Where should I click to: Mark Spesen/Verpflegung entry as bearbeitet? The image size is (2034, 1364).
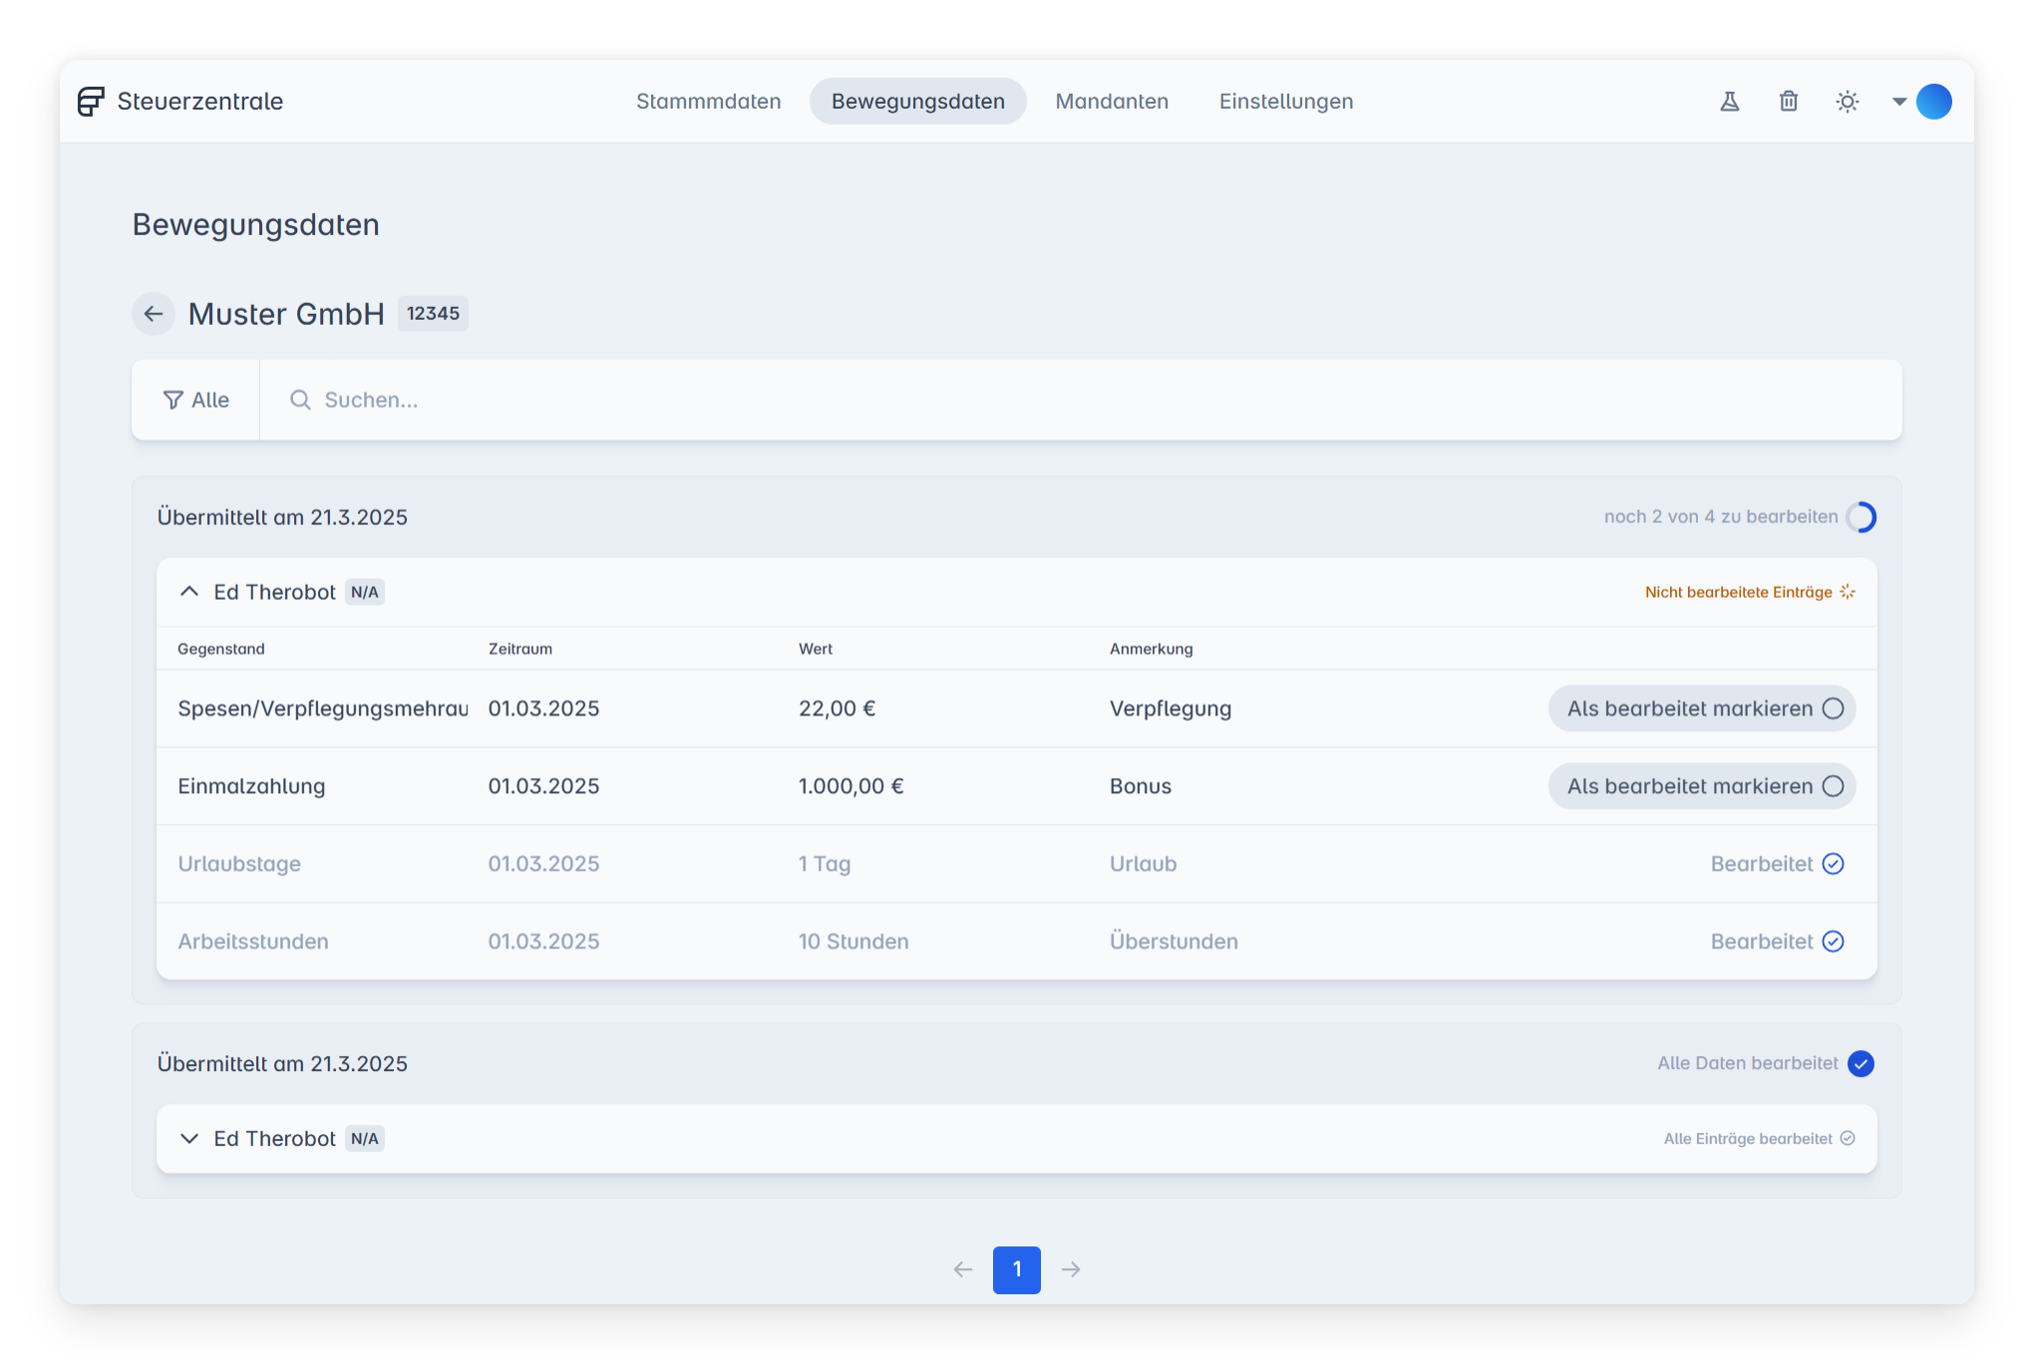pyautogui.click(x=1701, y=708)
